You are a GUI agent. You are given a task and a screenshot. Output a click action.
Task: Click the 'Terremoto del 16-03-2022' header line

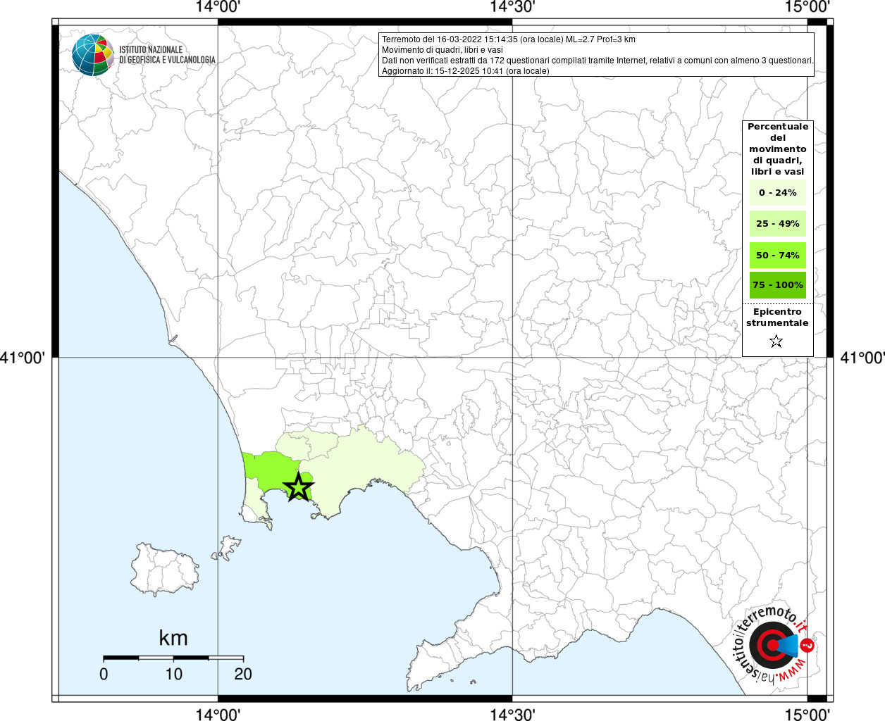(x=508, y=39)
